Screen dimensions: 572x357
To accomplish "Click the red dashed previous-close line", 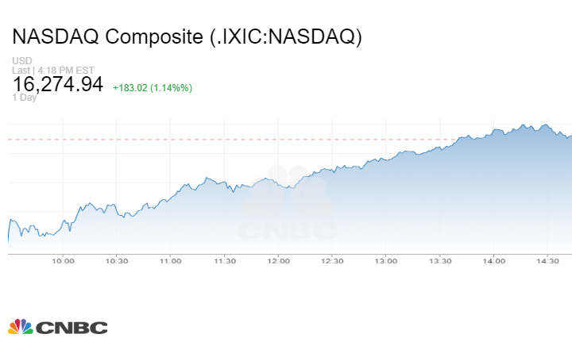I will coord(238,140).
